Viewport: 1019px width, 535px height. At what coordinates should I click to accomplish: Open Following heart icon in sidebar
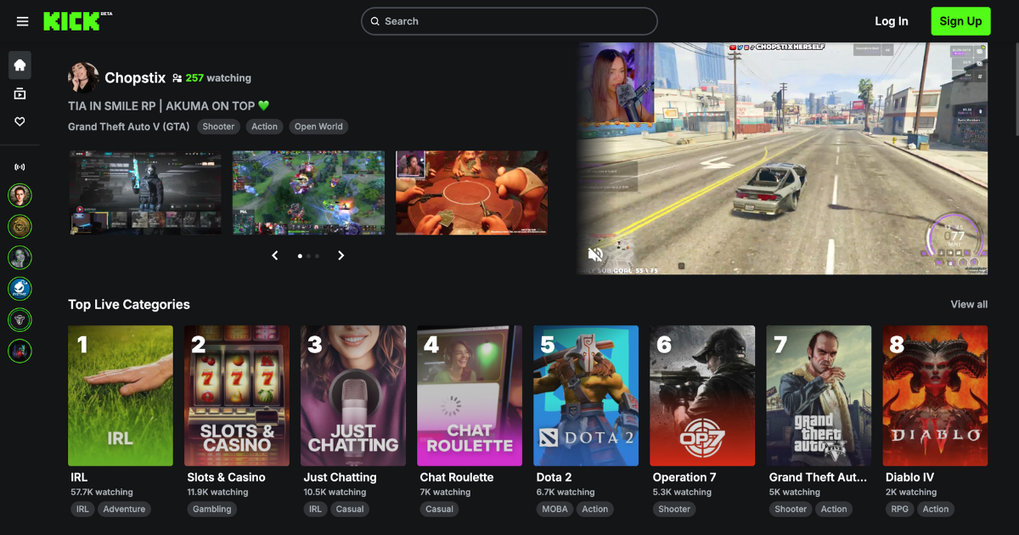point(20,122)
